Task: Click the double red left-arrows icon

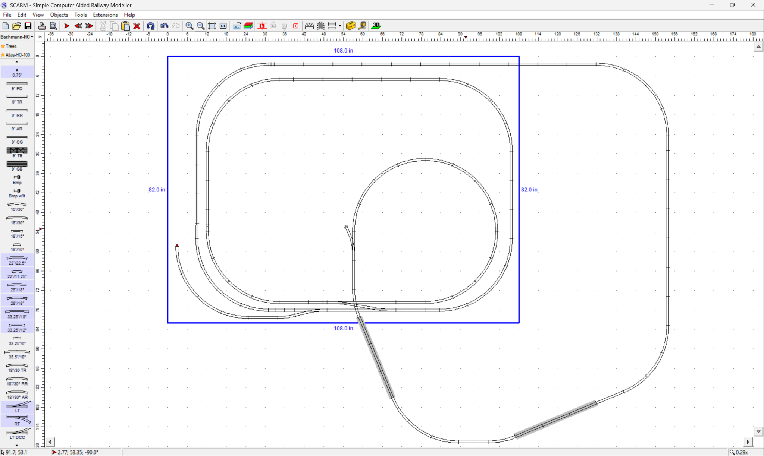Action: click(x=78, y=26)
